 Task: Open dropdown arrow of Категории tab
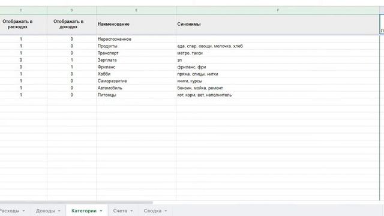click(101, 211)
